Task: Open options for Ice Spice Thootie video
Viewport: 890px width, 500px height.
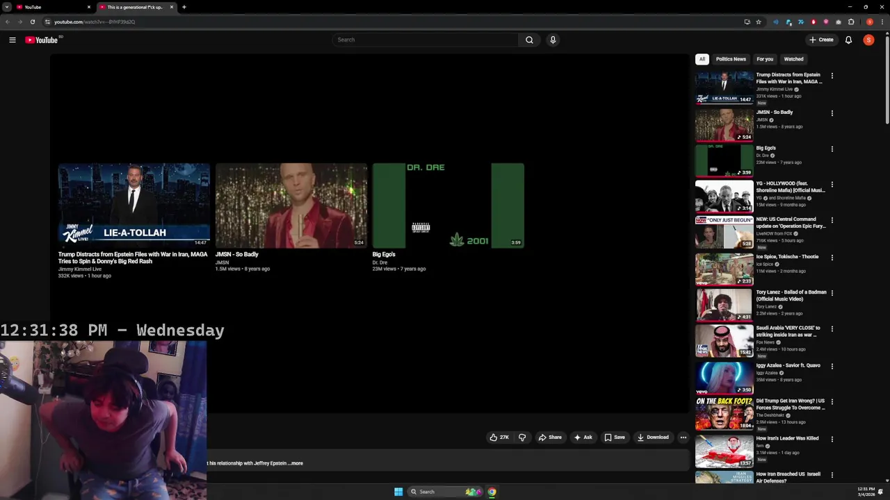Action: click(x=832, y=258)
